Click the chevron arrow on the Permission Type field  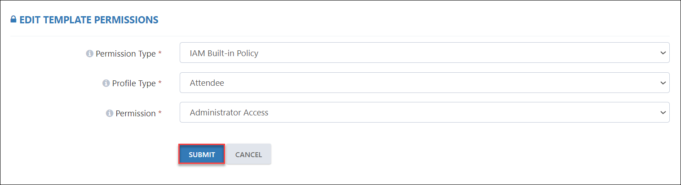(663, 53)
